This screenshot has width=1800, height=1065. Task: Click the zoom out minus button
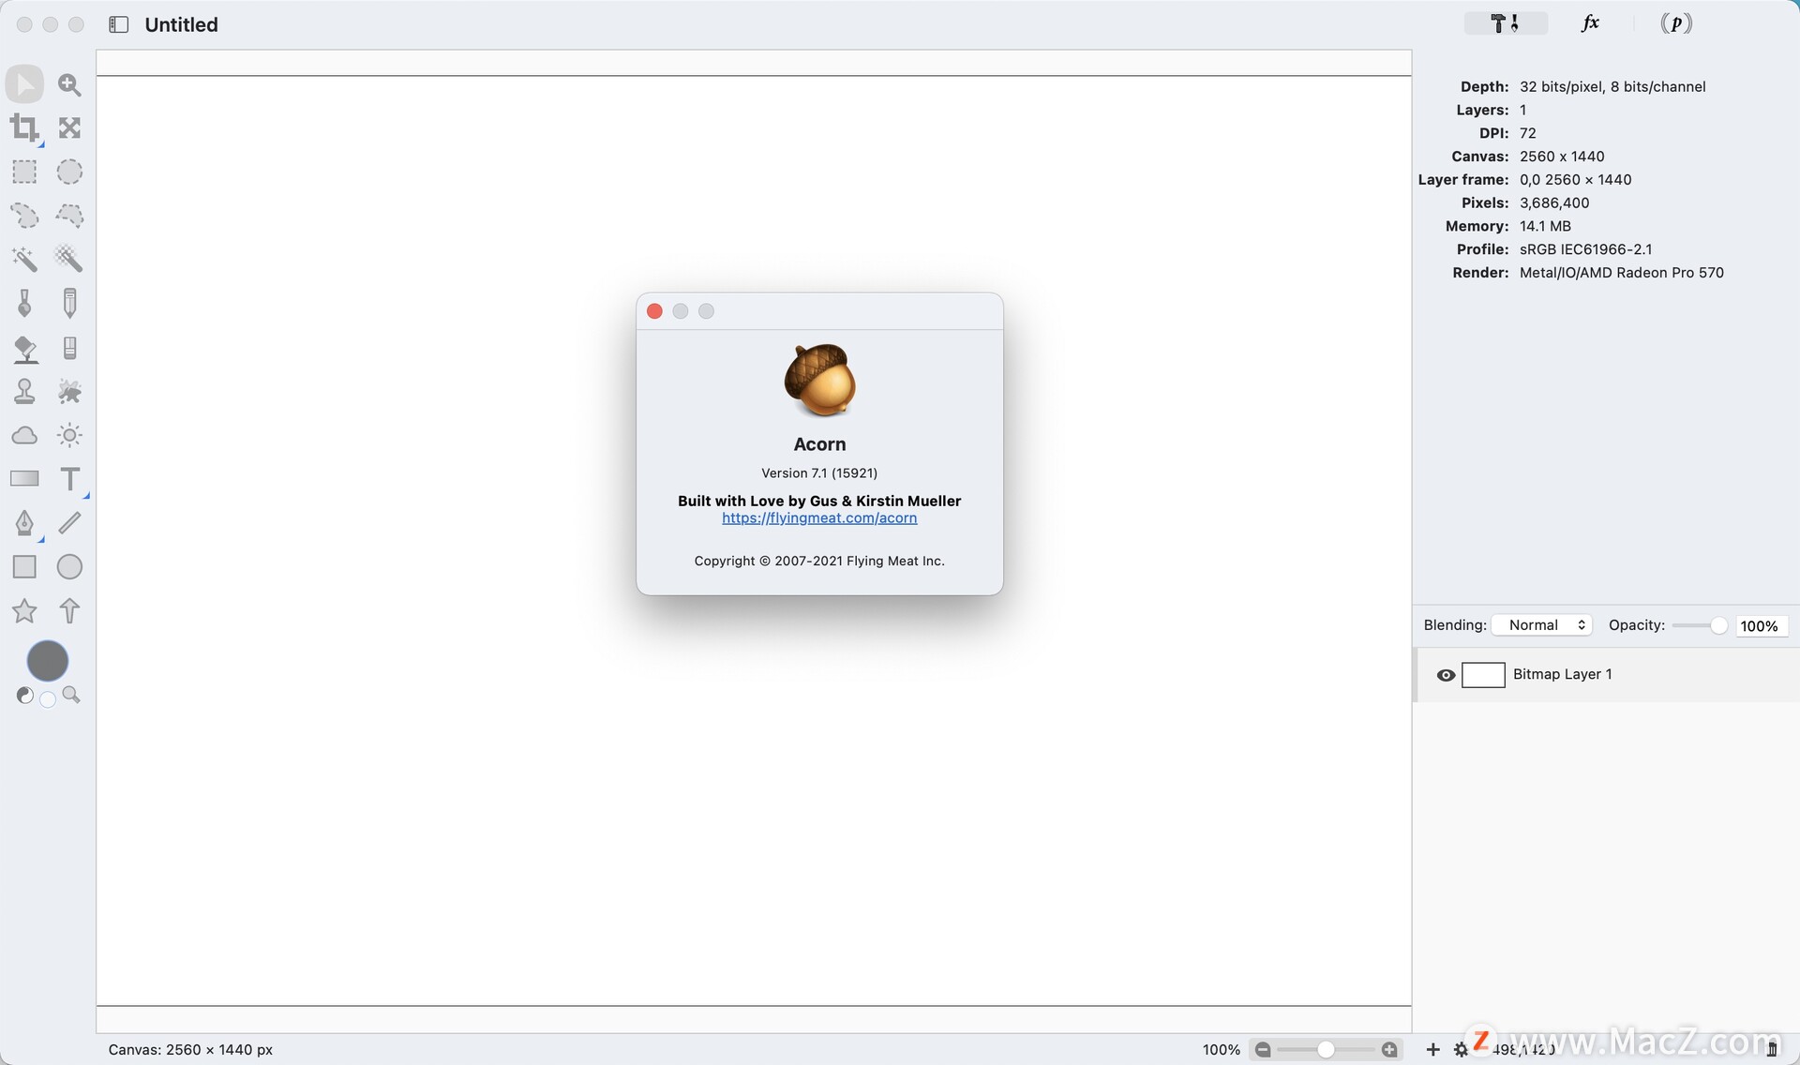pyautogui.click(x=1263, y=1050)
